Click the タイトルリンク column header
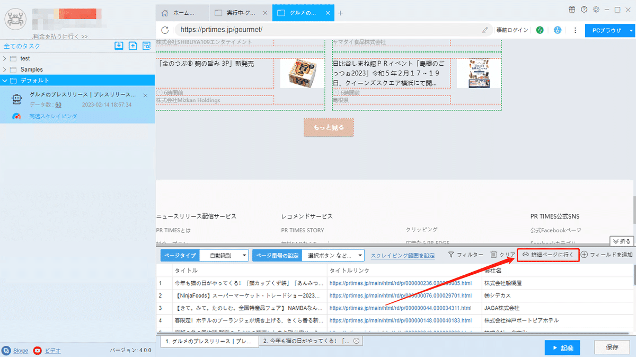The width and height of the screenshot is (636, 357). tap(350, 271)
